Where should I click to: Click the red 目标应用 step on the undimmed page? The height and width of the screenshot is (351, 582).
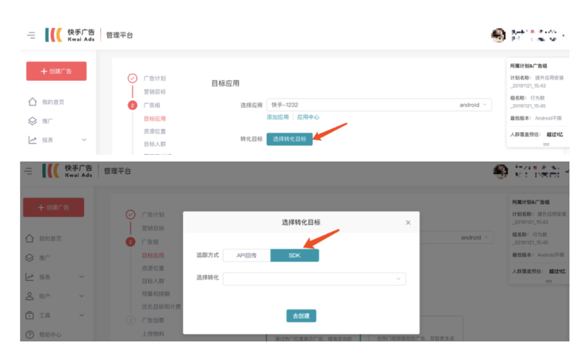tap(155, 119)
